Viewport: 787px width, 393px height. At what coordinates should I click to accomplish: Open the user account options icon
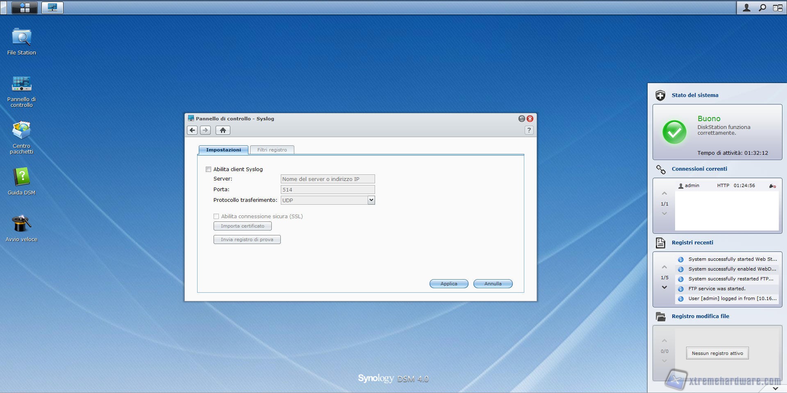(746, 7)
